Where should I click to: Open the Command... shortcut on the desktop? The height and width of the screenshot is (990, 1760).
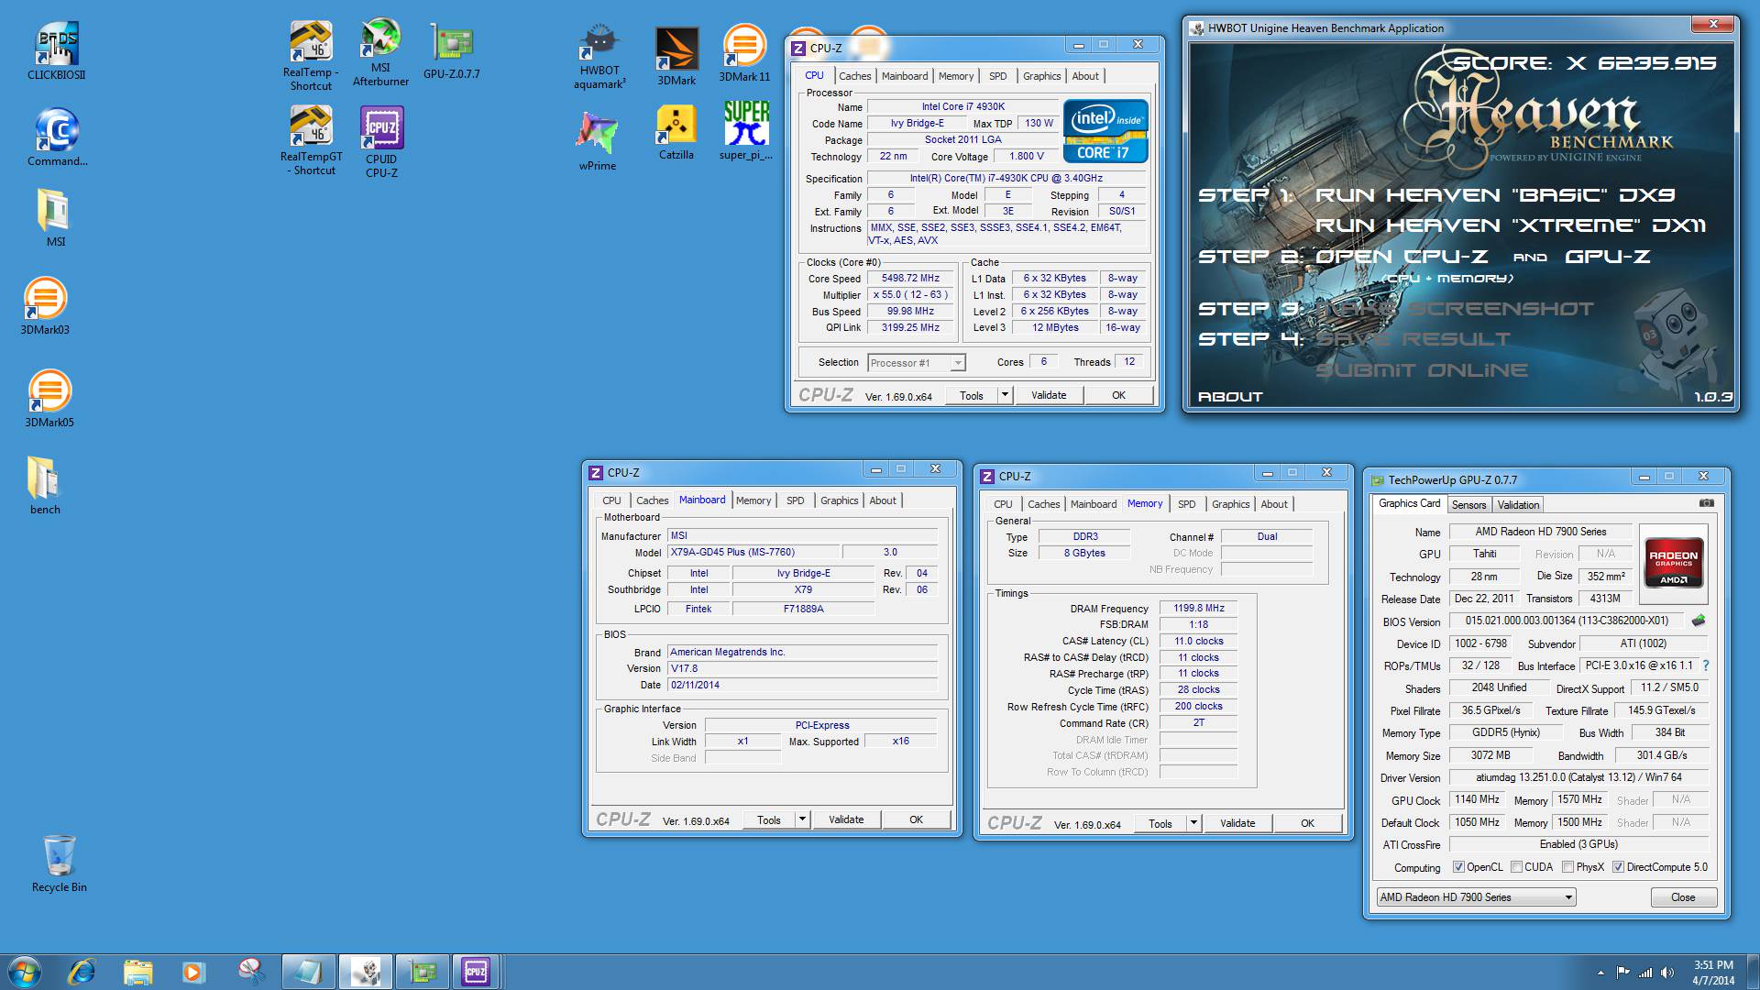(57, 137)
